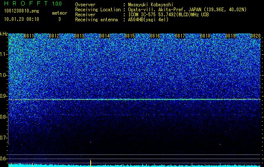Viewport: 264px width, 167px height.
Task: Click the 0814 time marker
Action: coord(105,36)
